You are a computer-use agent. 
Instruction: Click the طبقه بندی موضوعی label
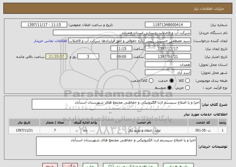(x=211, y=81)
